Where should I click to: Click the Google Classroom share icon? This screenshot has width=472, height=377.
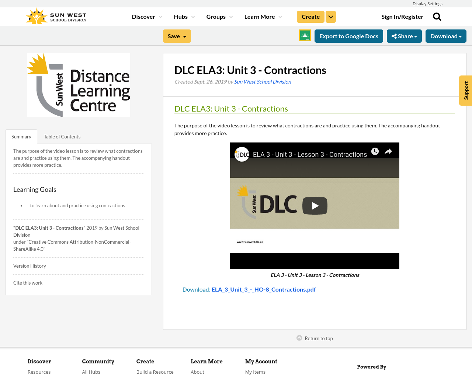[305, 35]
